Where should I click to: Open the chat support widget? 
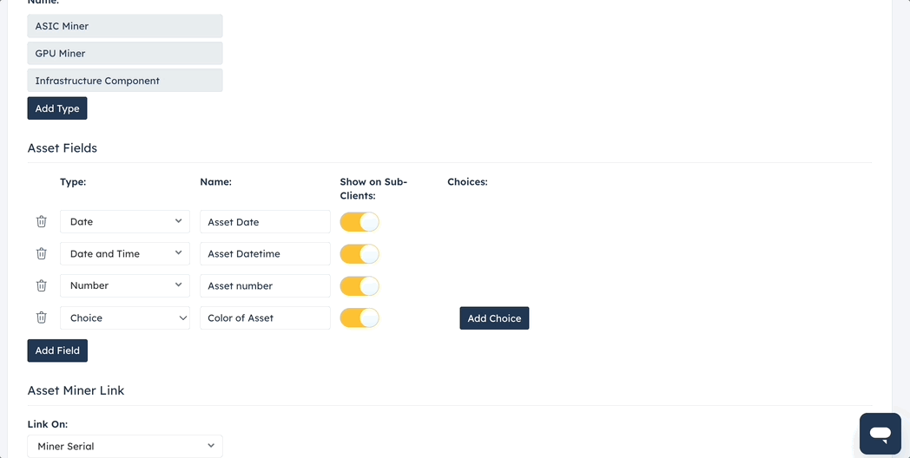tap(880, 434)
